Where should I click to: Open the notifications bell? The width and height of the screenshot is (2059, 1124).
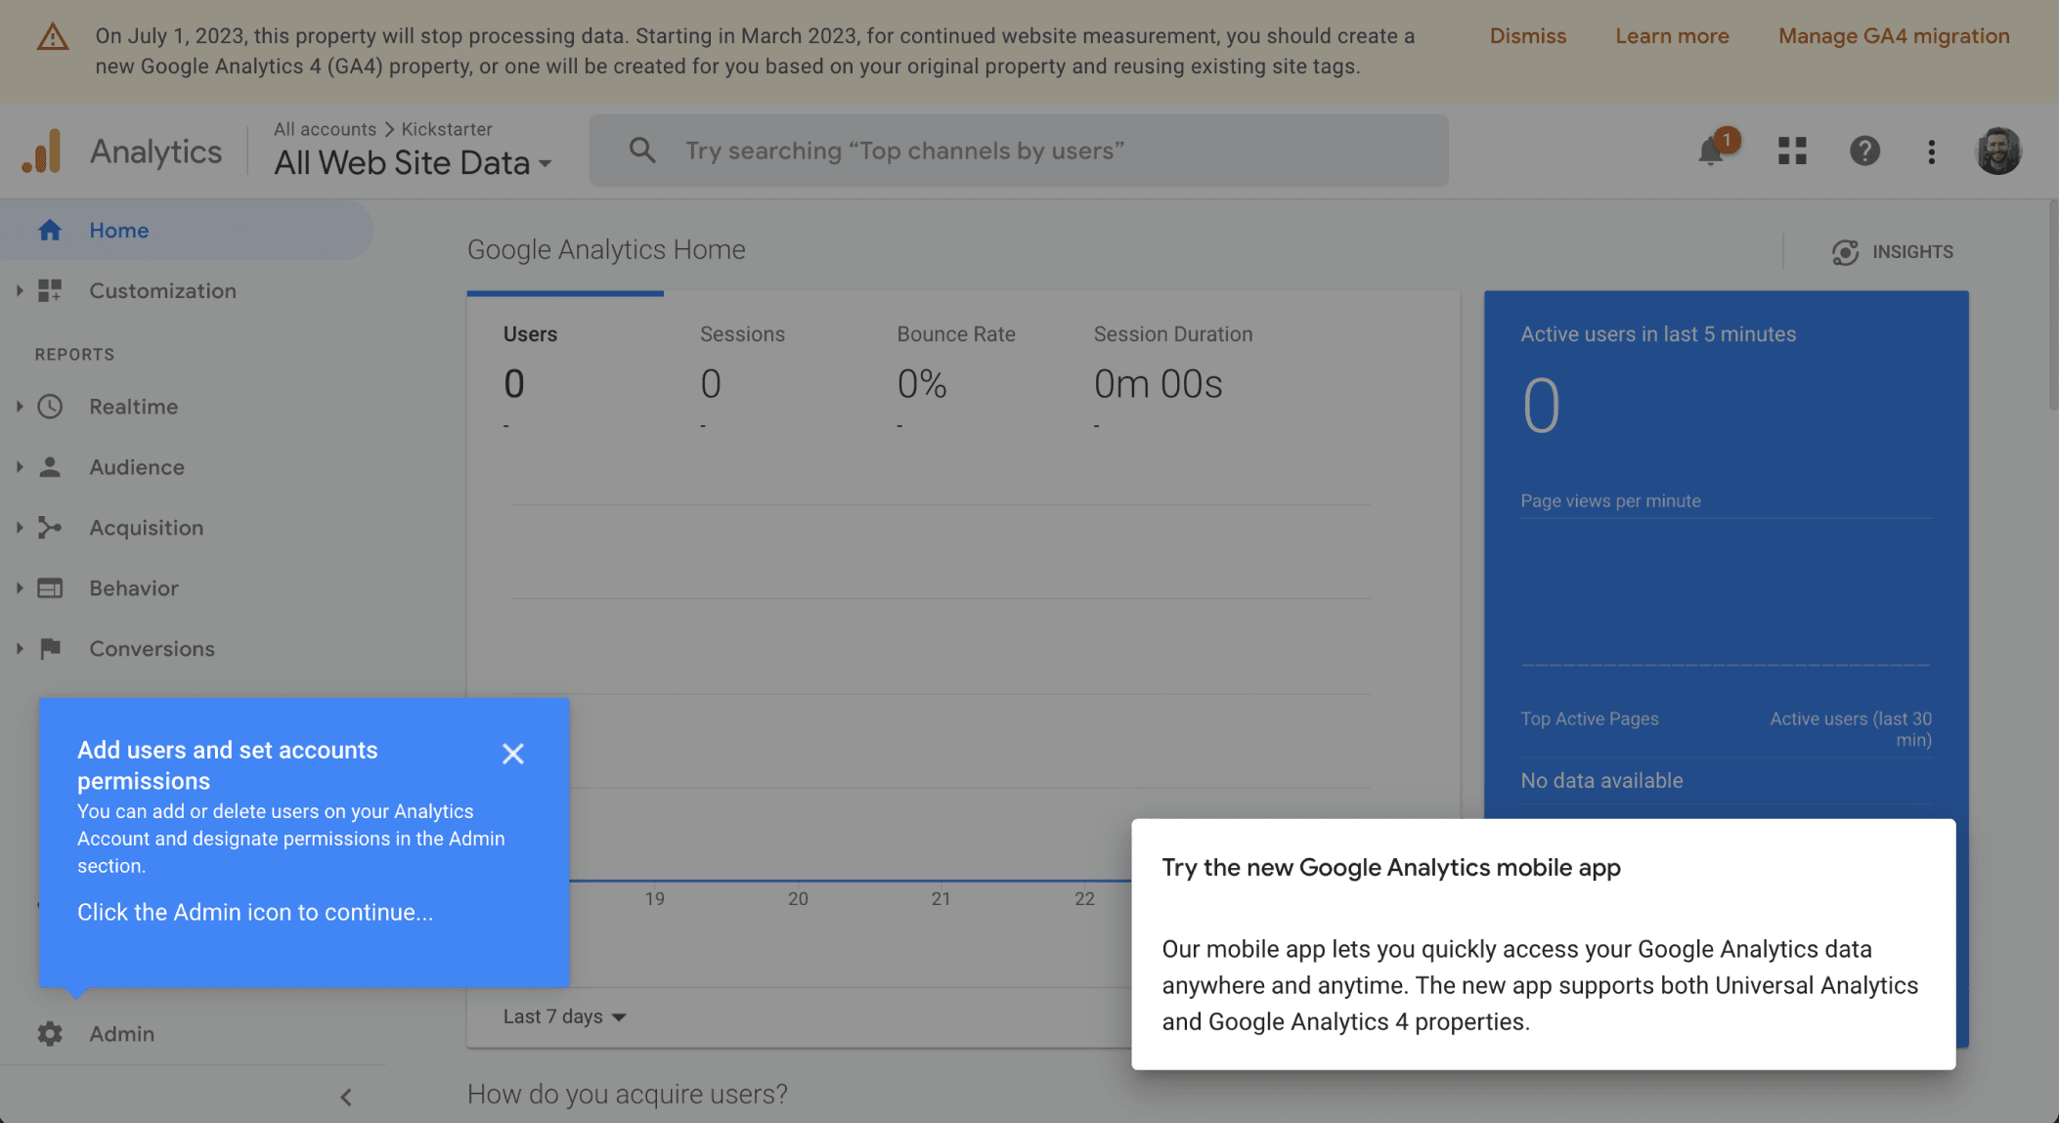(1711, 151)
